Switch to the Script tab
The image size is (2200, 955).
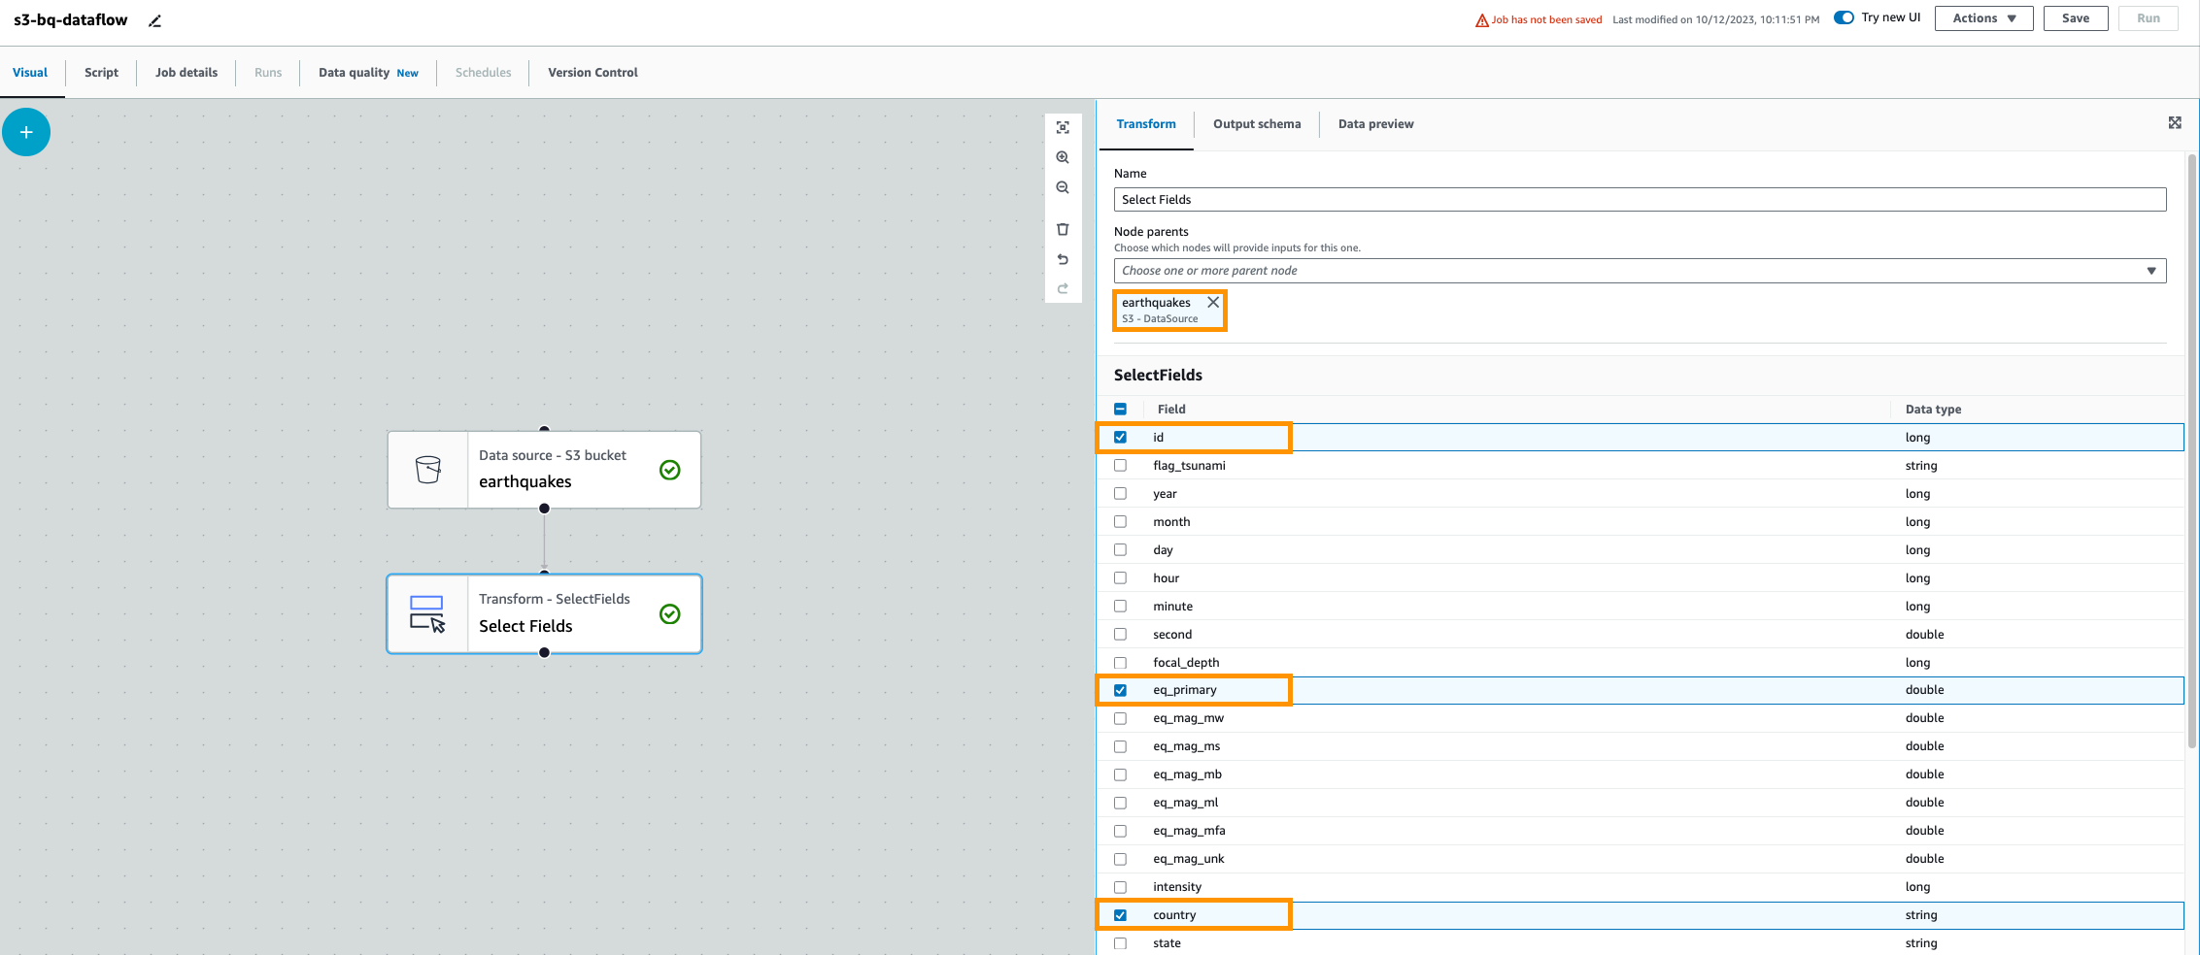click(x=101, y=73)
